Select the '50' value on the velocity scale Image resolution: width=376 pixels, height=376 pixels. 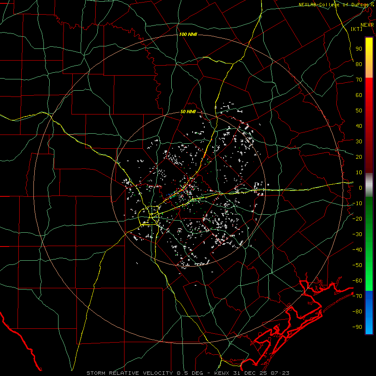click(359, 111)
